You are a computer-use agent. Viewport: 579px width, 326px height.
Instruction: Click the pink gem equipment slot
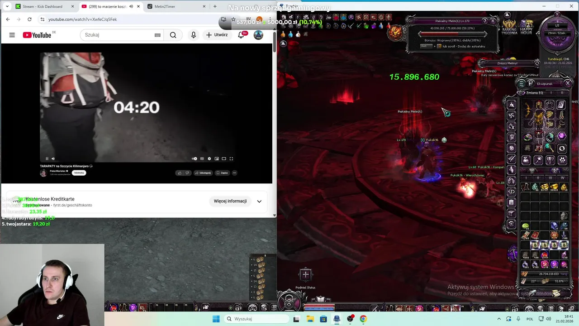click(x=562, y=136)
